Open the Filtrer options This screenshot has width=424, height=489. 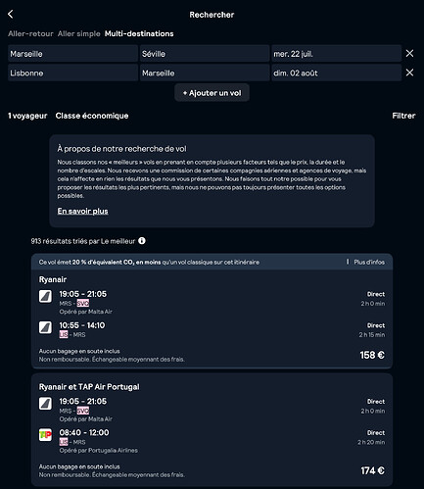(x=403, y=116)
